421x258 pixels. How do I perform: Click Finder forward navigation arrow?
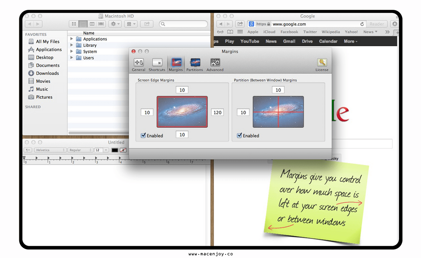coord(38,24)
